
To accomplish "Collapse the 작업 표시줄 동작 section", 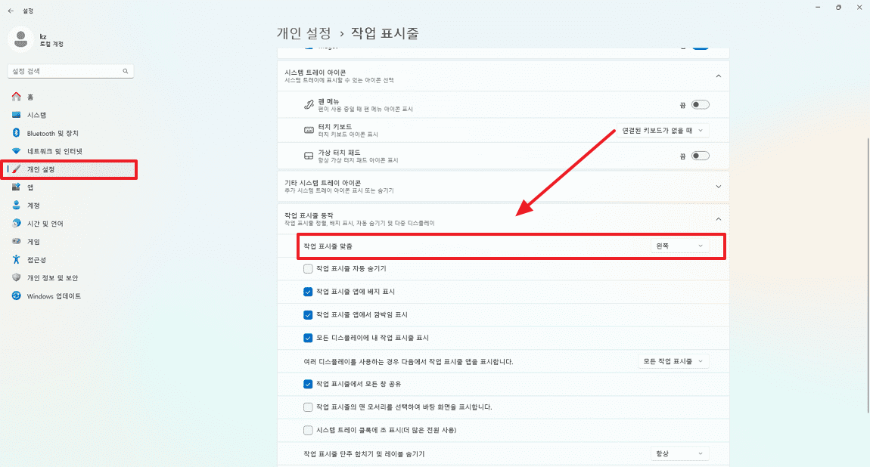I will point(719,219).
